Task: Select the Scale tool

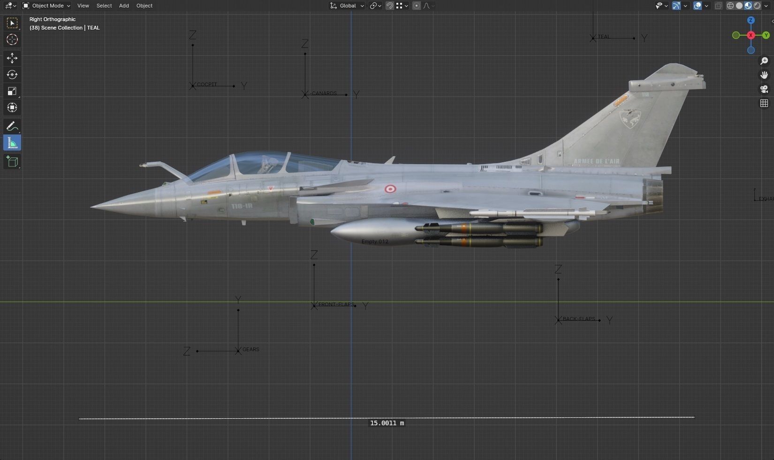Action: click(12, 91)
